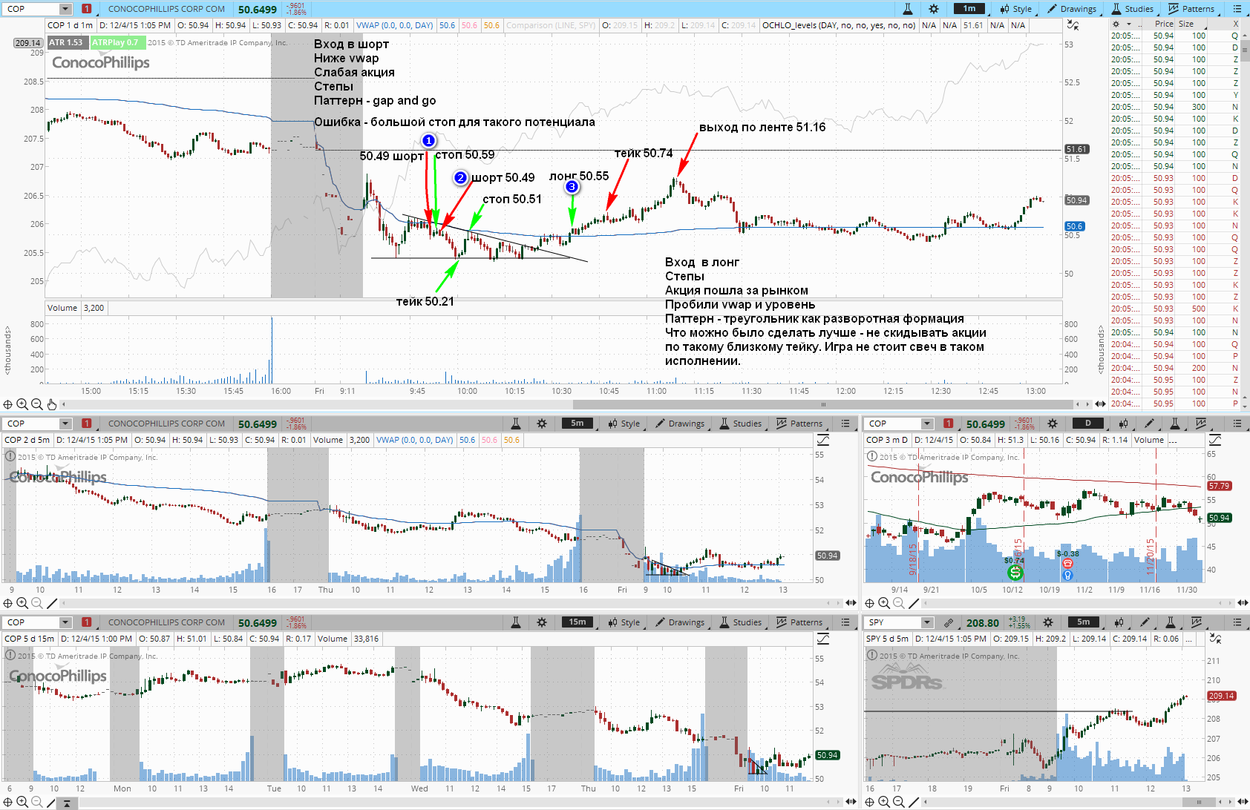Open settings gear on COP daily chart

pyautogui.click(x=1053, y=424)
